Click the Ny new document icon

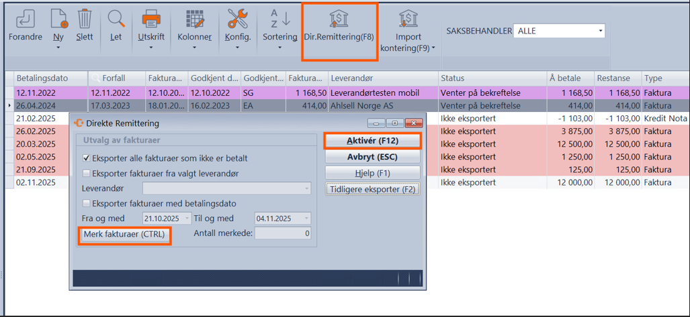pyautogui.click(x=58, y=19)
